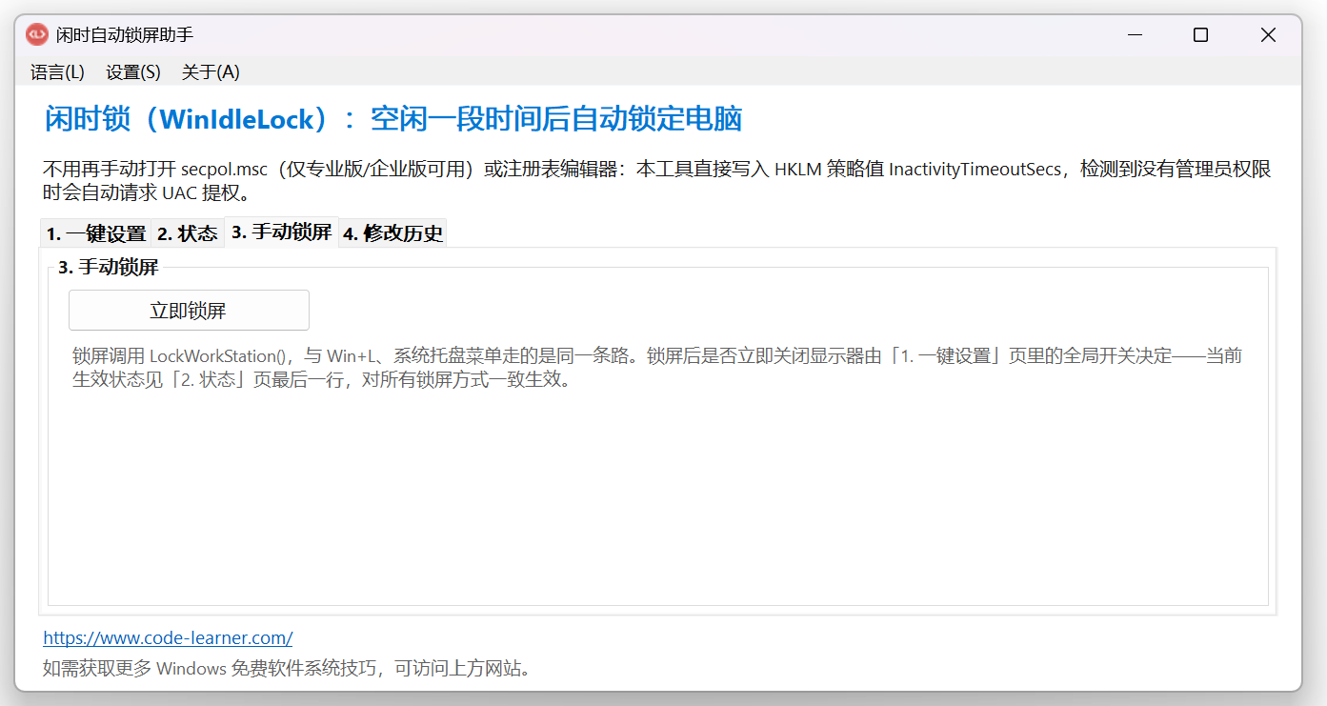
Task: Switch to the 1. 一键设置 tab
Action: [x=96, y=233]
